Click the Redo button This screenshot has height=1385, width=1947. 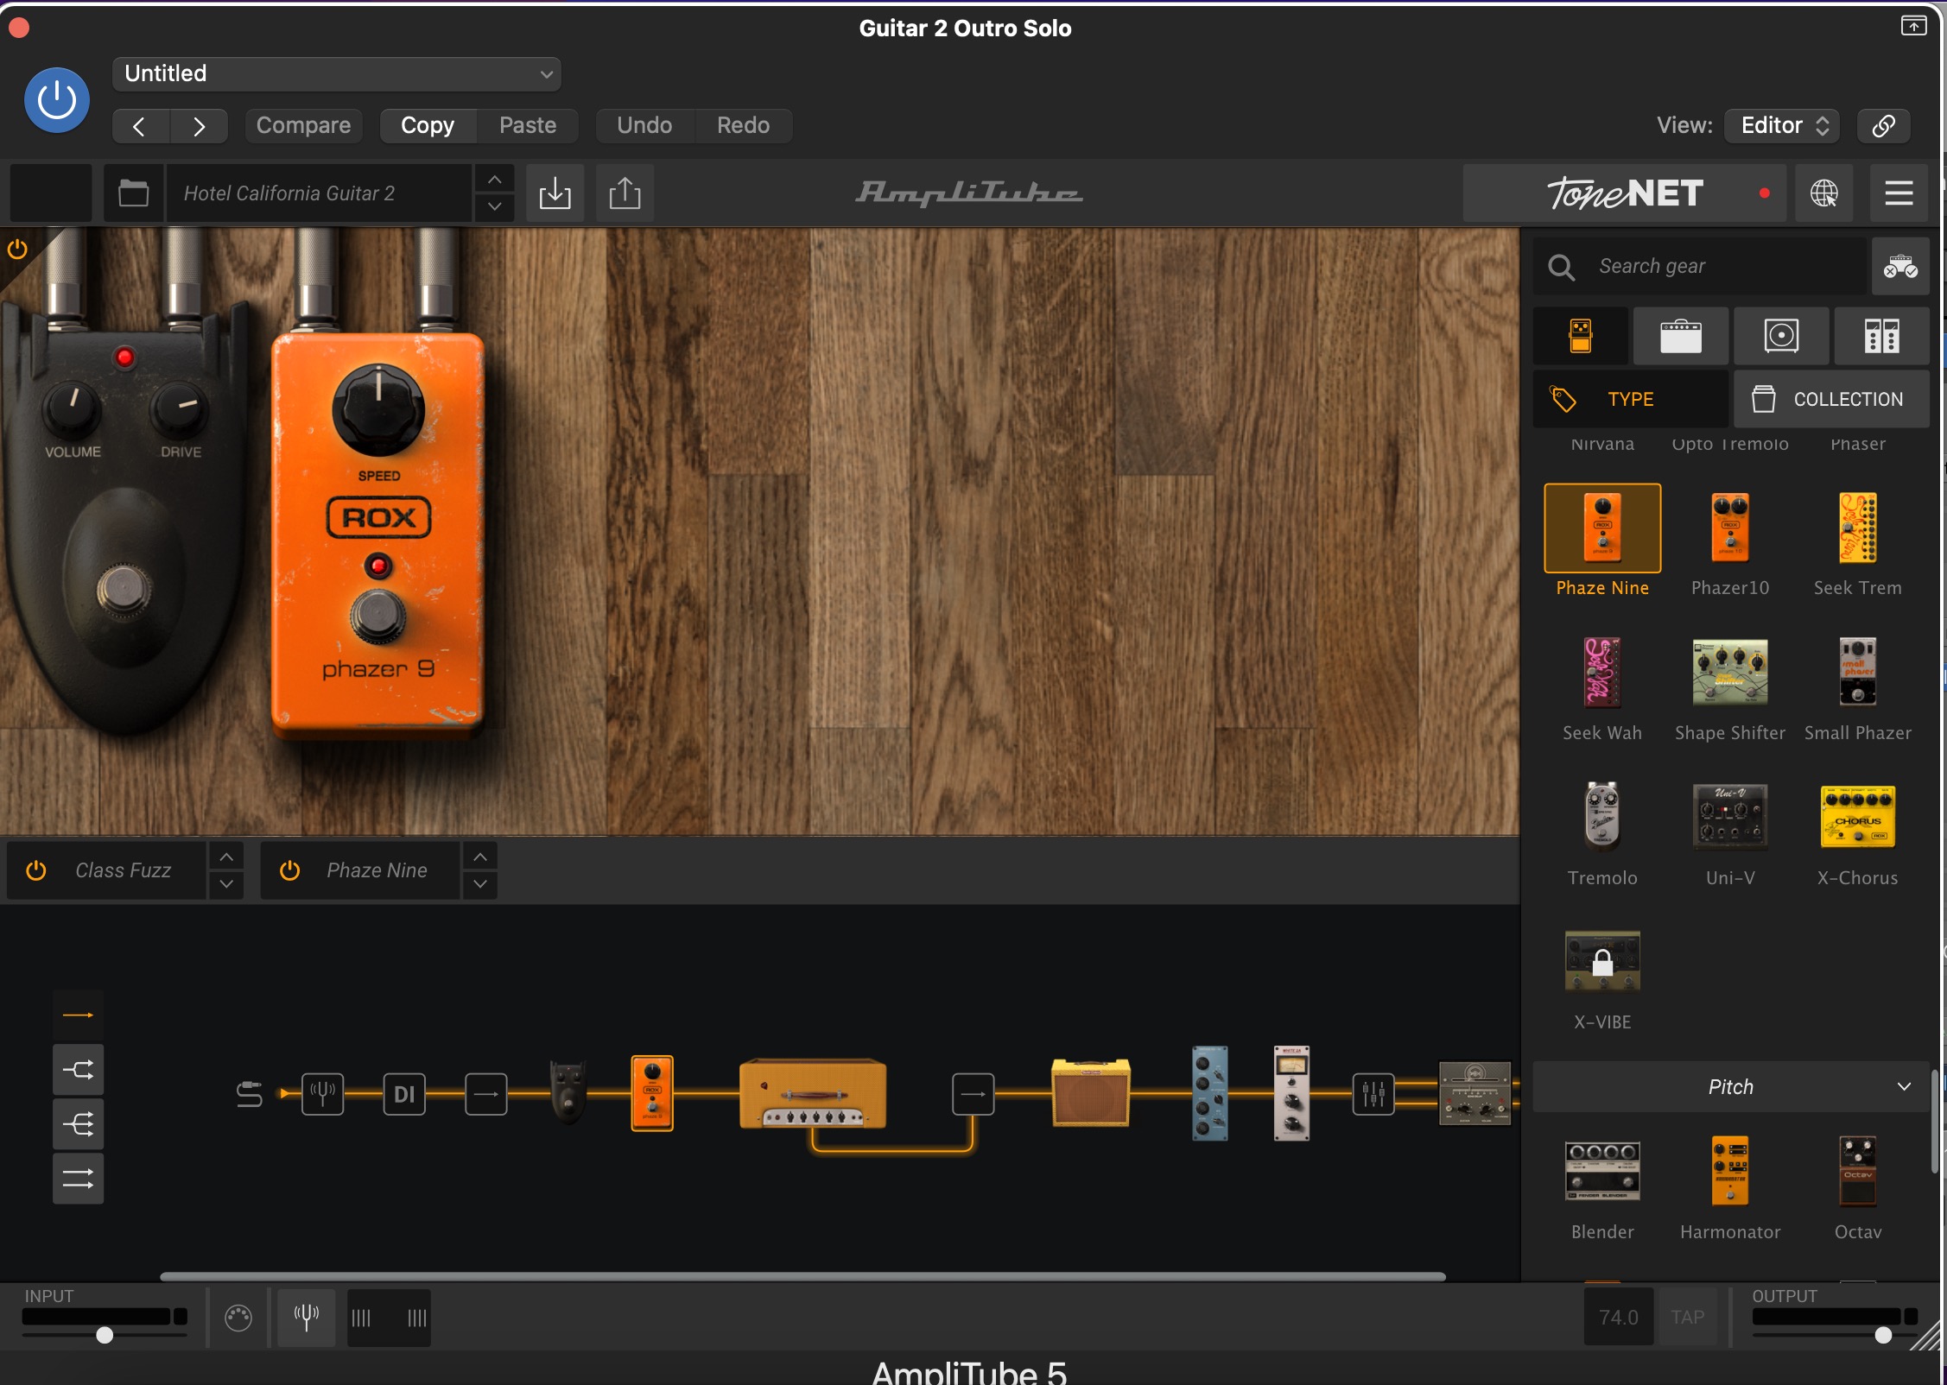(x=743, y=126)
